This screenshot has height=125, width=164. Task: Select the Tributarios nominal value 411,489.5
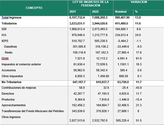pyautogui.click(x=121, y=23)
